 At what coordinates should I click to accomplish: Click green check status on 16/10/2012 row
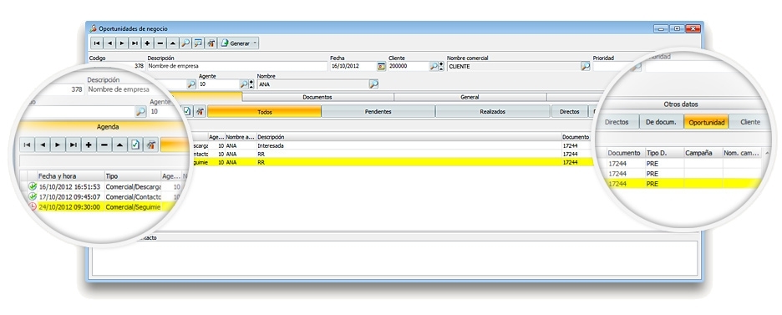[x=33, y=186]
